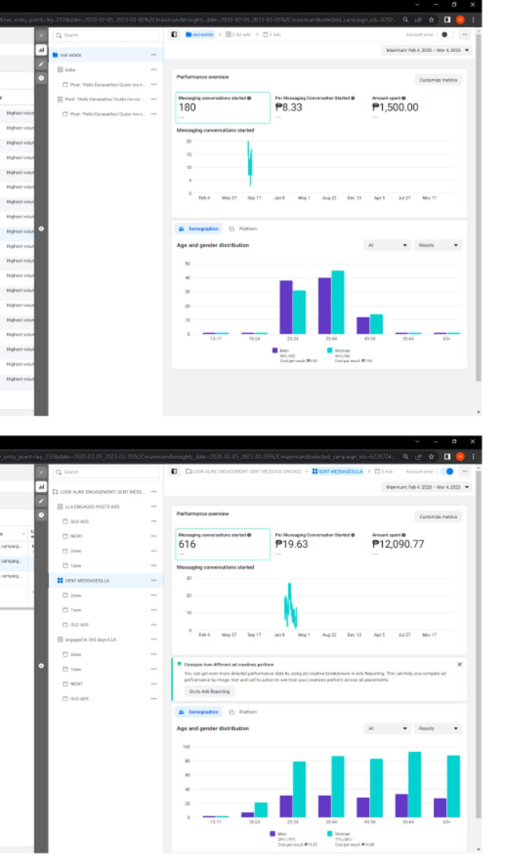Switch to Platform tab in SENT MESSAGESLLA insights
Screen dimensions: 505x867
(243, 712)
